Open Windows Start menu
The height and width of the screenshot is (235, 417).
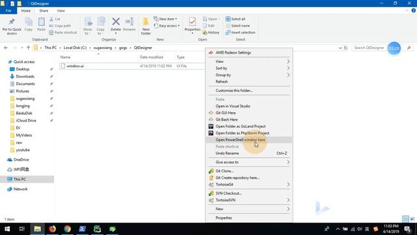click(x=7, y=229)
